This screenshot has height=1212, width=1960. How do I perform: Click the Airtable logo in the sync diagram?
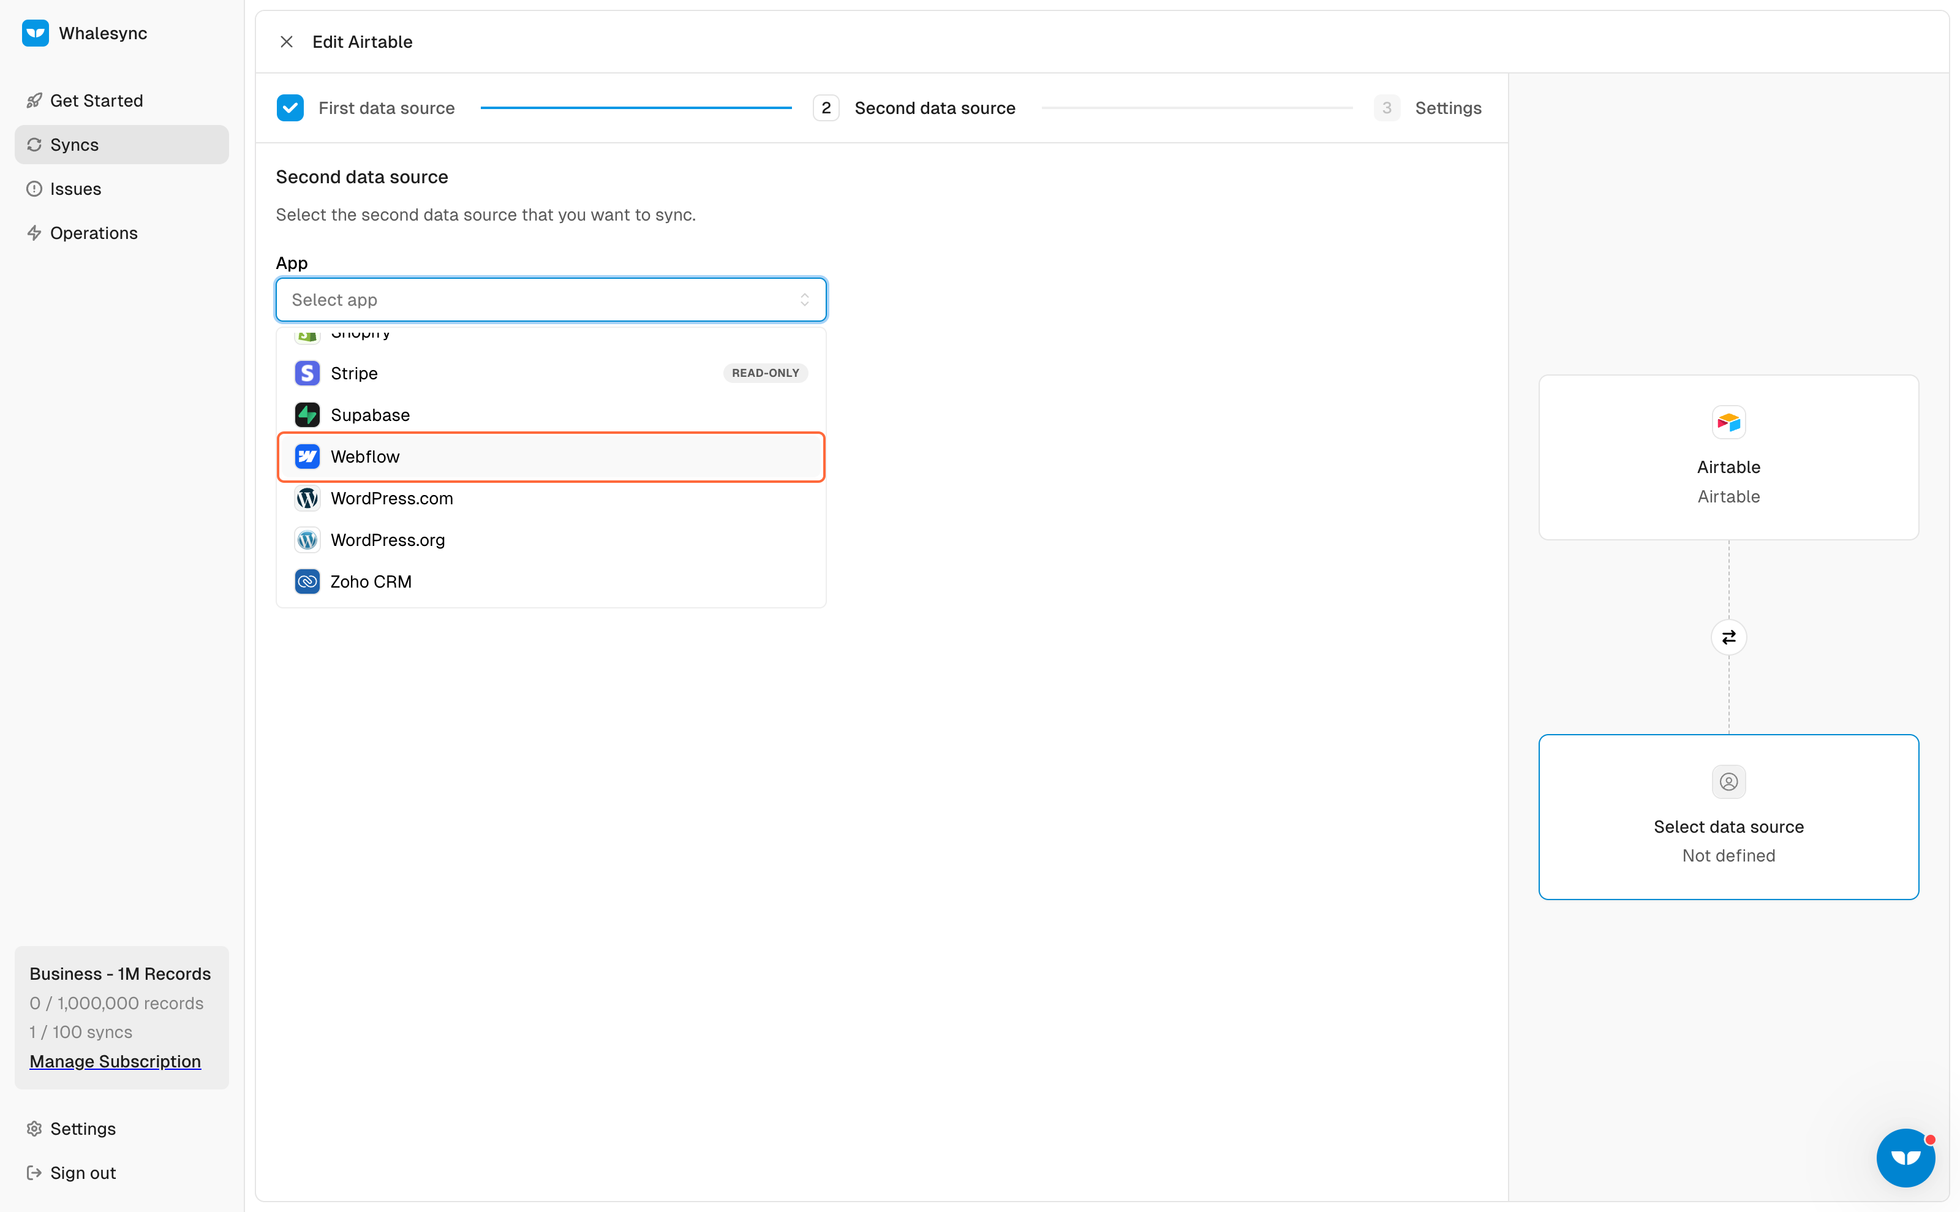[x=1728, y=422]
